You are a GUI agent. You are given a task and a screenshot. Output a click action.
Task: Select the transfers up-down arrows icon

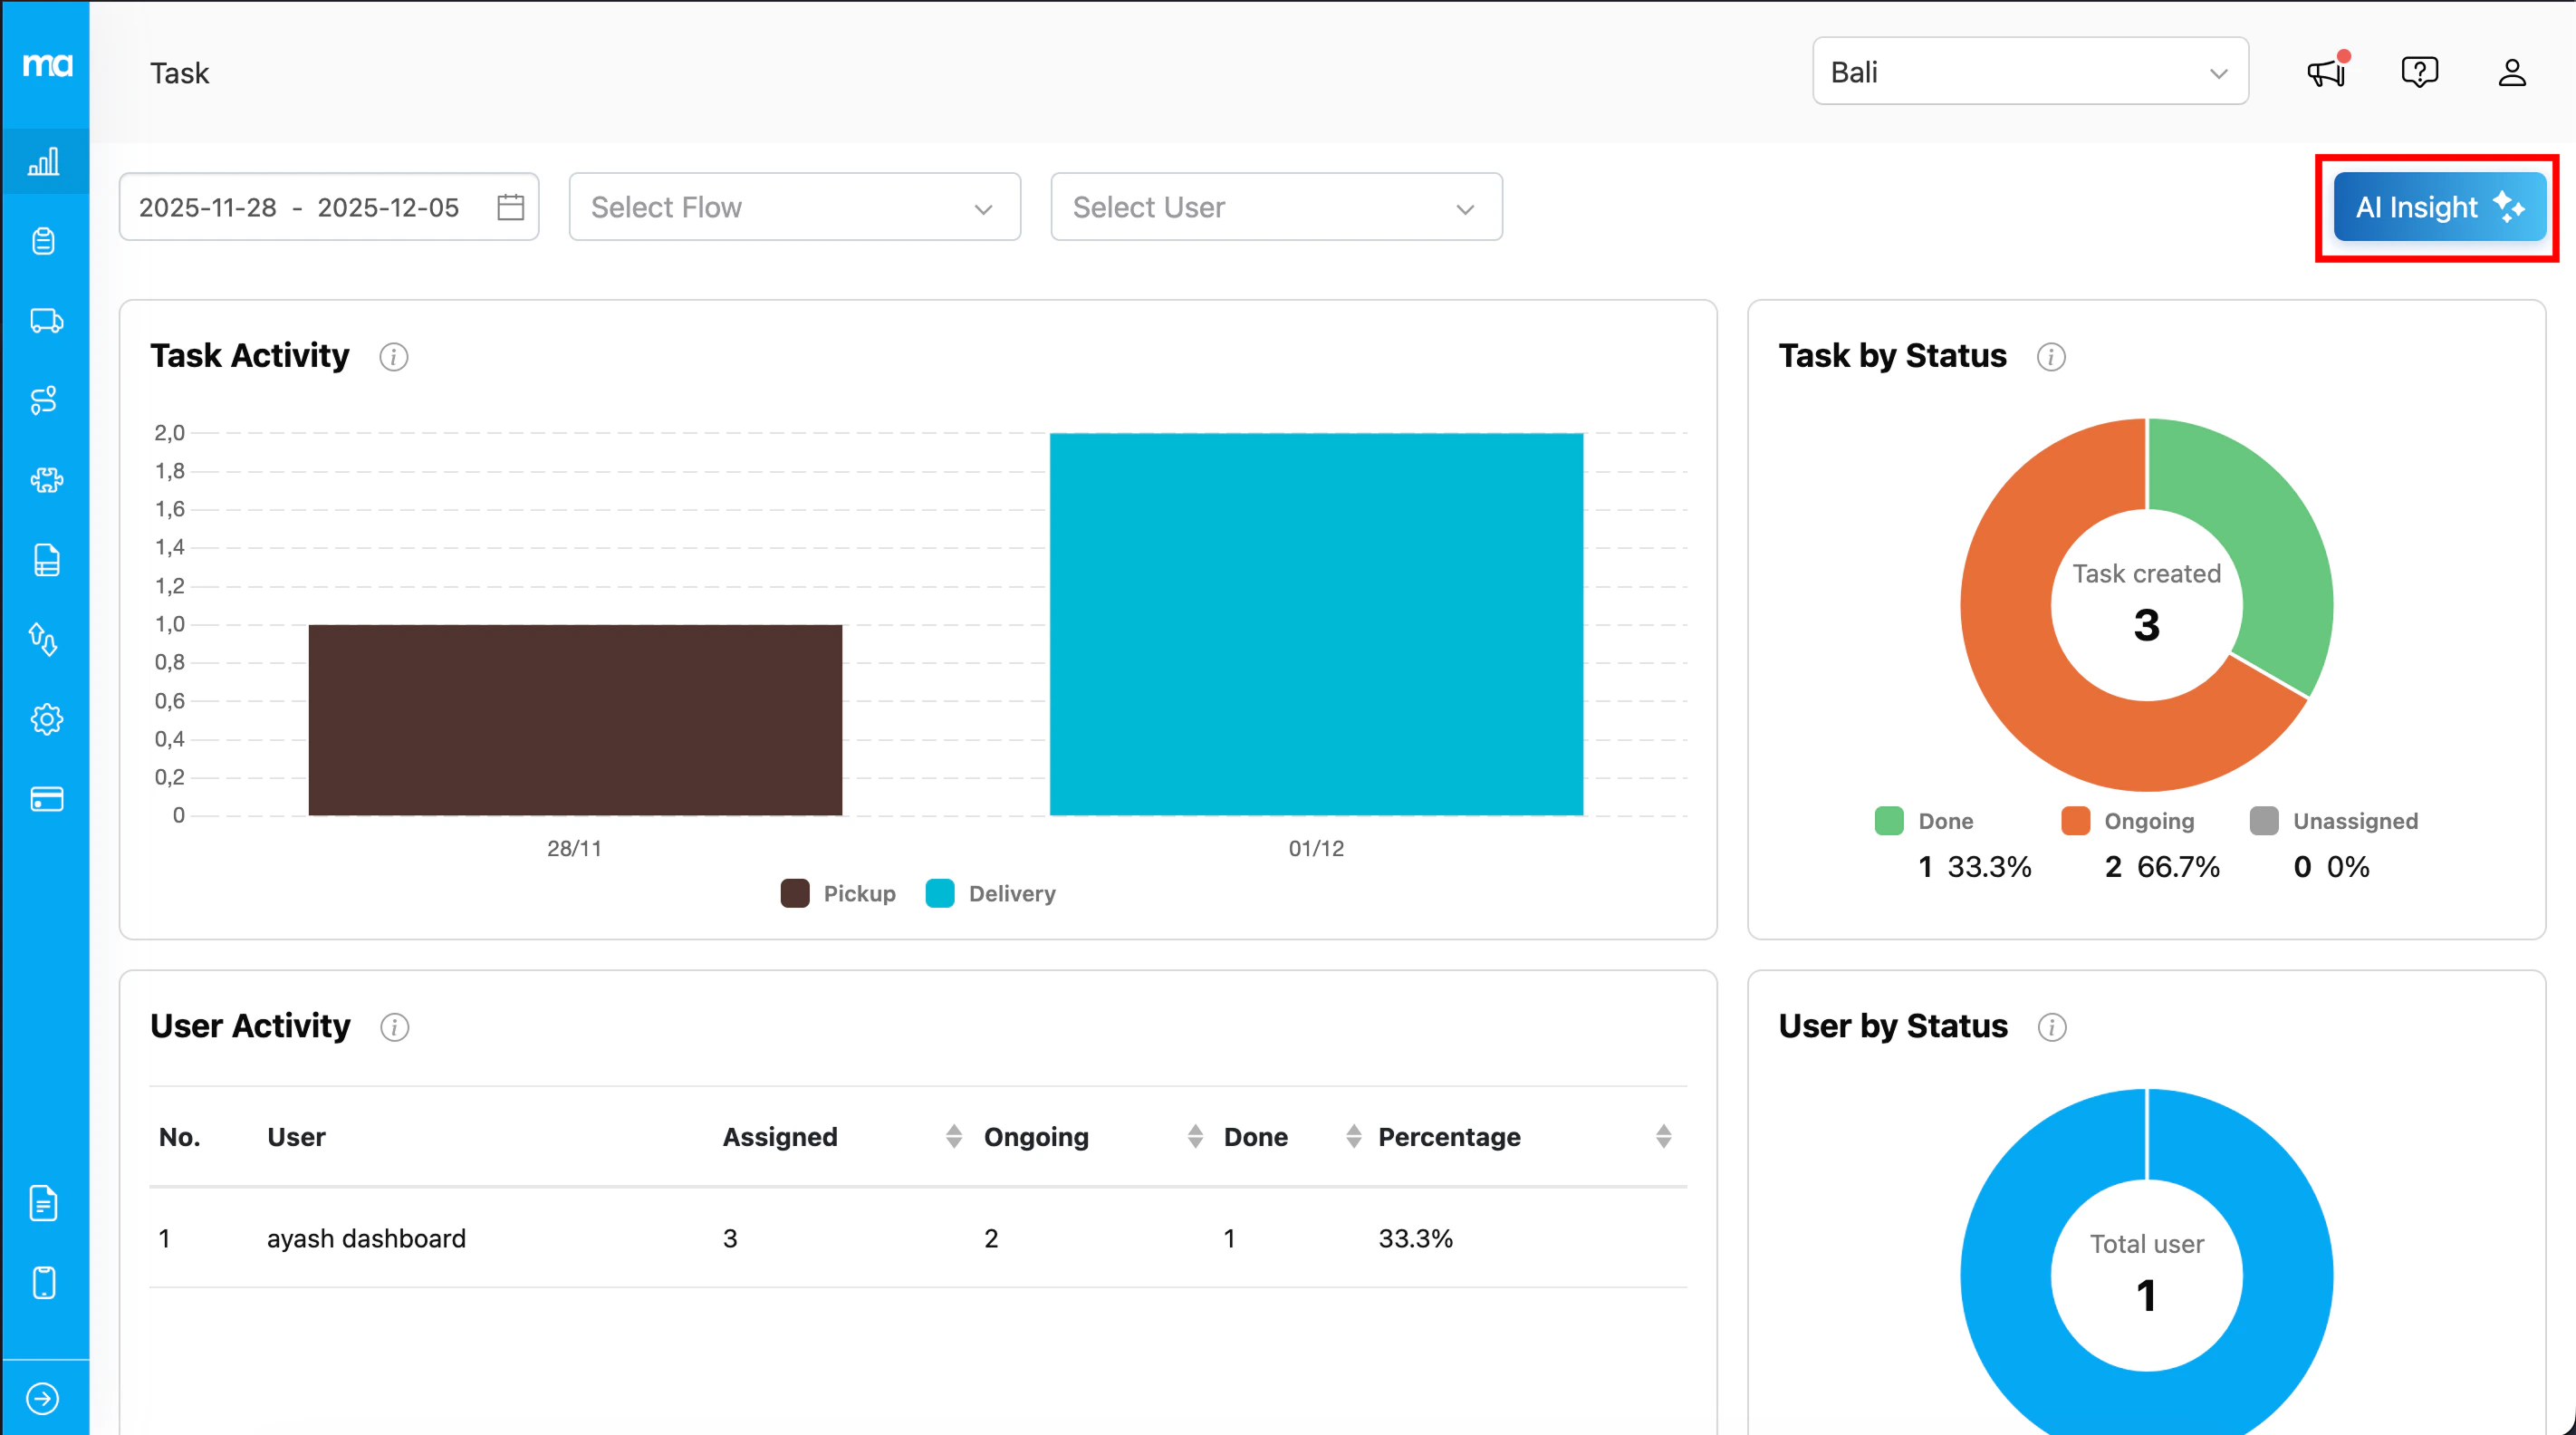(x=44, y=640)
